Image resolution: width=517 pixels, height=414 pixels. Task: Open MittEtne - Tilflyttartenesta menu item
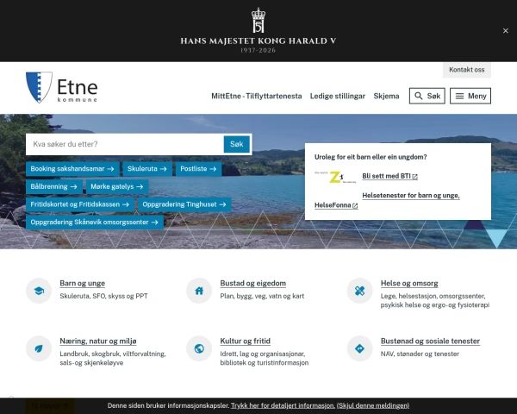point(257,96)
